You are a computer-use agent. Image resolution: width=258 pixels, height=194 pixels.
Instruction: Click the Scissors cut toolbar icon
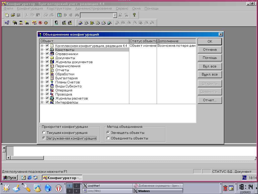coord(26,15)
